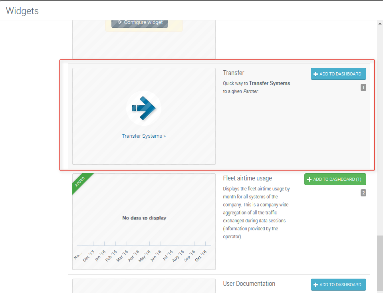Click the gray "1" badge beside Transfer
The image size is (383, 293).
pos(363,87)
